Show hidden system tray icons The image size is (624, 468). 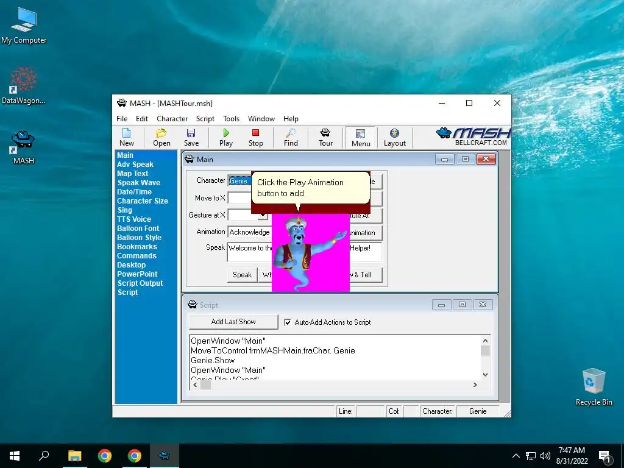[516, 456]
